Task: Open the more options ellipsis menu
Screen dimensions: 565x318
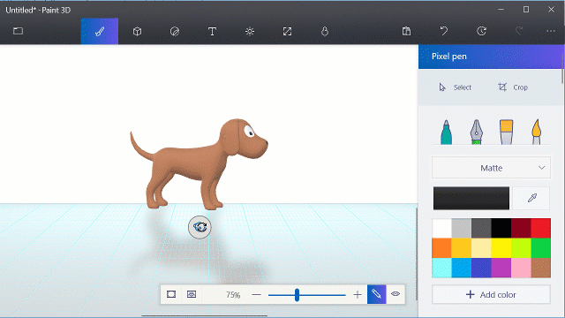Action: point(551,31)
